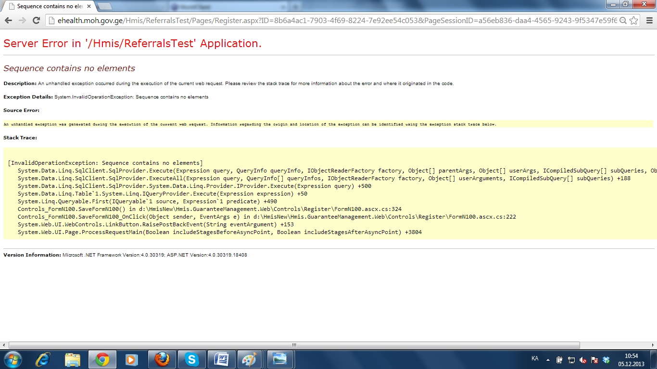Open Internet Explorer from the taskbar

click(x=43, y=359)
